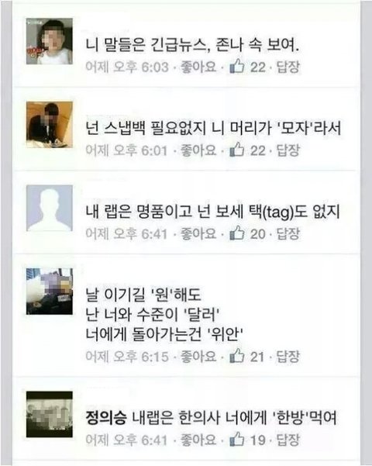
Task: Open the first commenter's profile picture
Action: (x=50, y=41)
